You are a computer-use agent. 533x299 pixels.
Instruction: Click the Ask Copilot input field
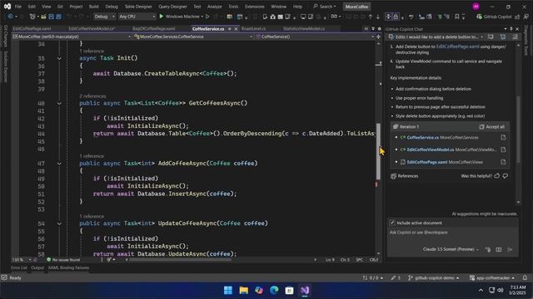[x=453, y=233]
